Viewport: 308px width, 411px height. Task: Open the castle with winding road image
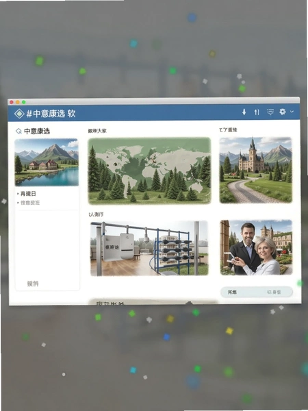click(255, 170)
